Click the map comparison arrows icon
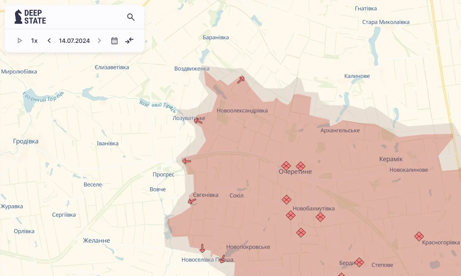The width and height of the screenshot is (461, 276). [x=129, y=41]
